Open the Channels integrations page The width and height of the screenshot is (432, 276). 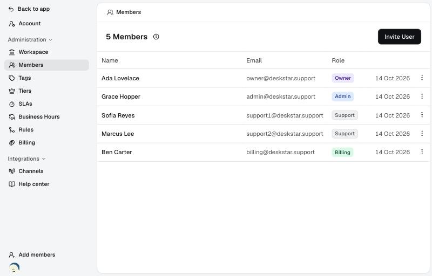point(46,171)
